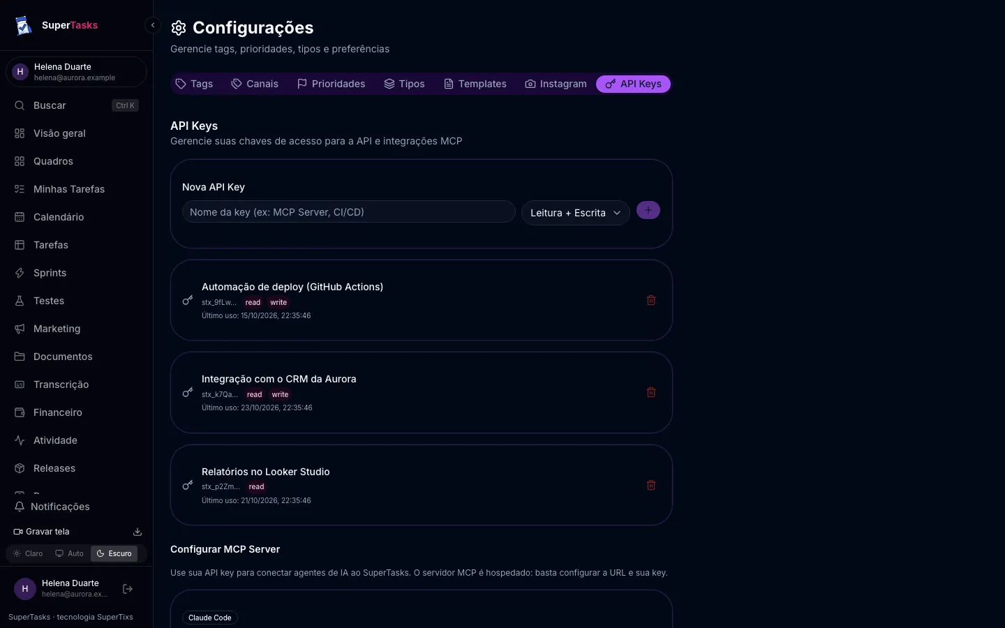Delete the Automação de deploy key
The height and width of the screenshot is (628, 1005).
[651, 300]
